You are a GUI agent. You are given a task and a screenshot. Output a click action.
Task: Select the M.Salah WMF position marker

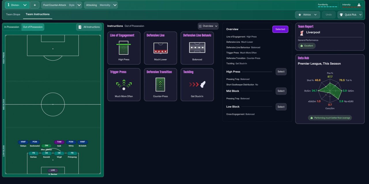pyautogui.click(x=82, y=142)
